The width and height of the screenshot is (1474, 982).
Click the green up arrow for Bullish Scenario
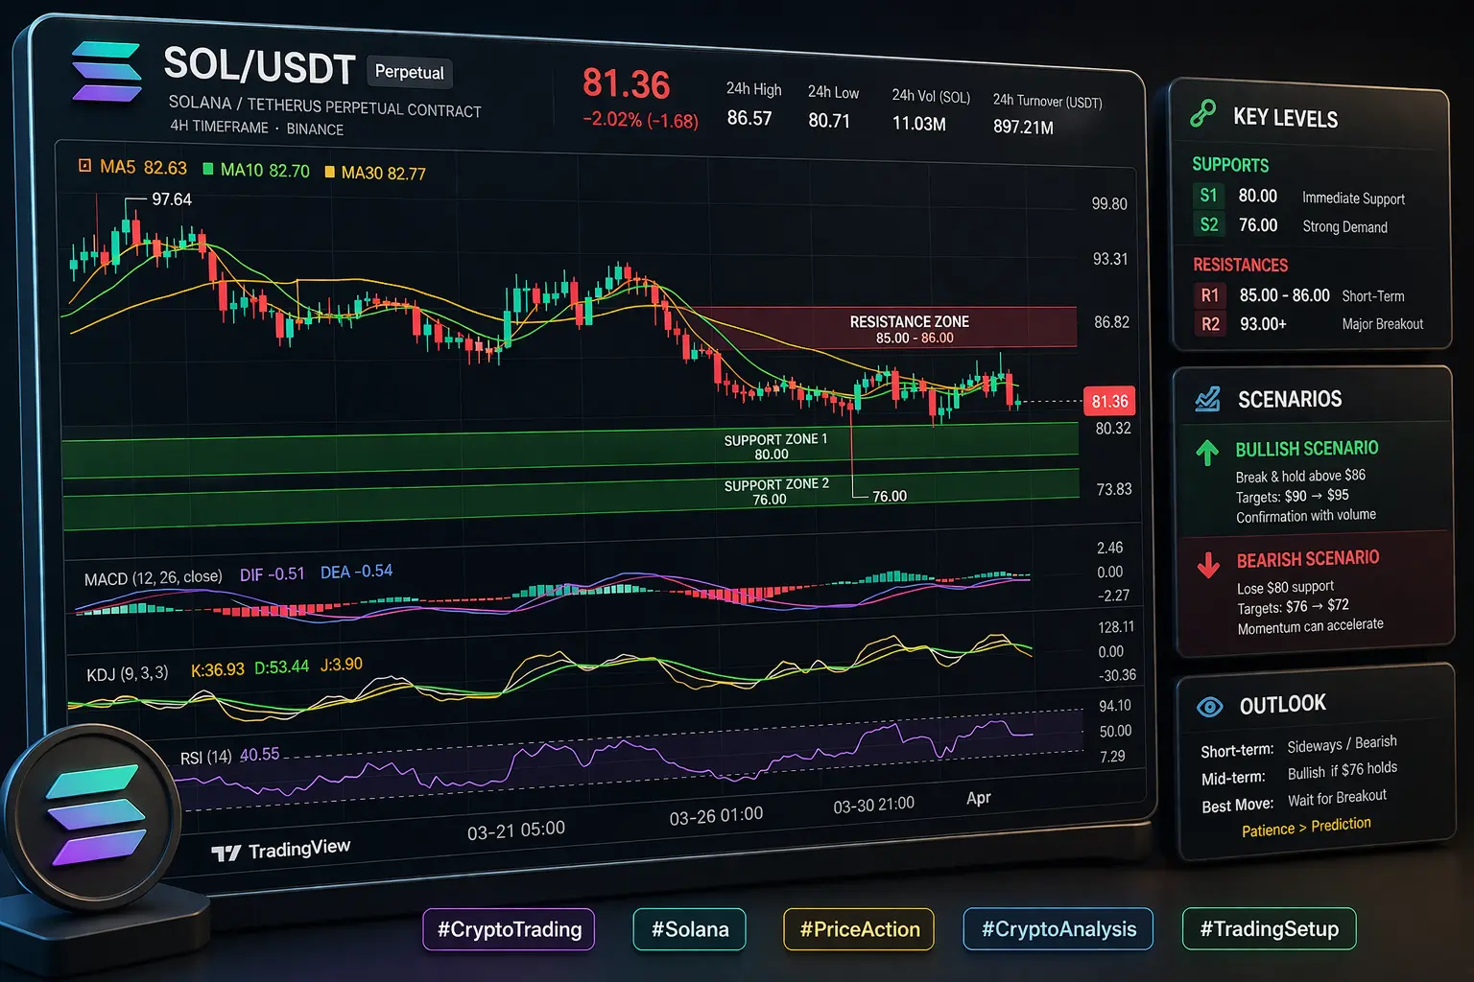[x=1207, y=453]
